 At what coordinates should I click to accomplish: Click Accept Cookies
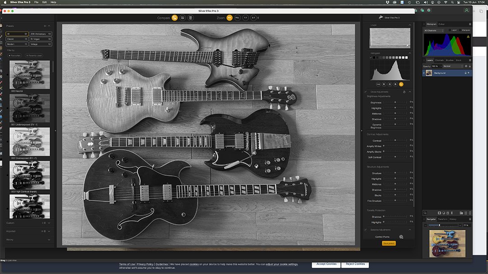326,264
